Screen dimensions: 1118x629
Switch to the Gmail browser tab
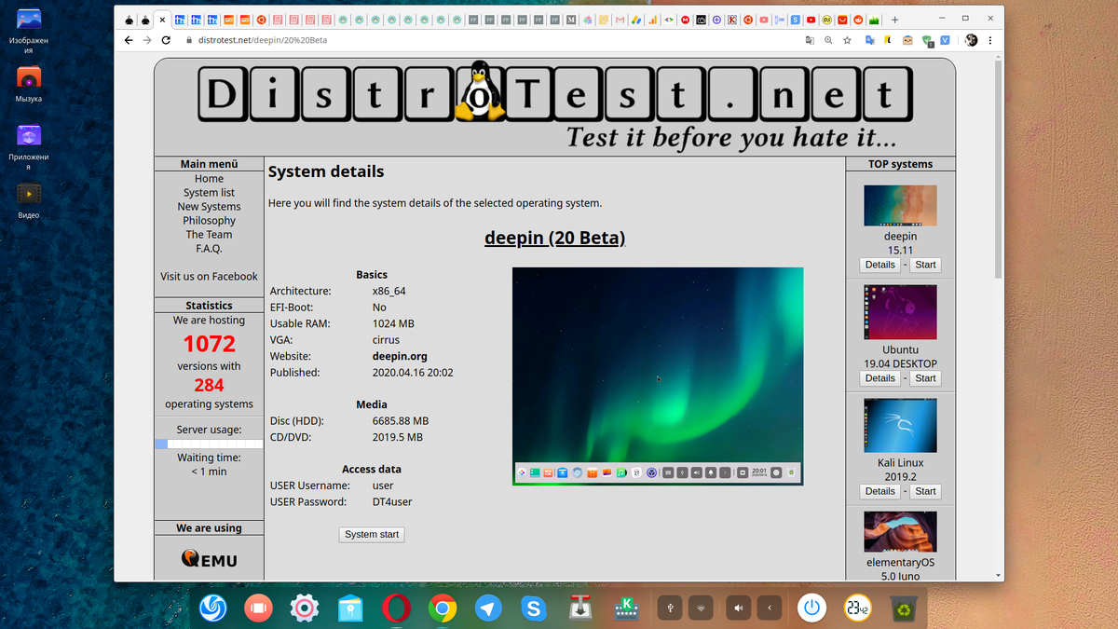click(620, 19)
